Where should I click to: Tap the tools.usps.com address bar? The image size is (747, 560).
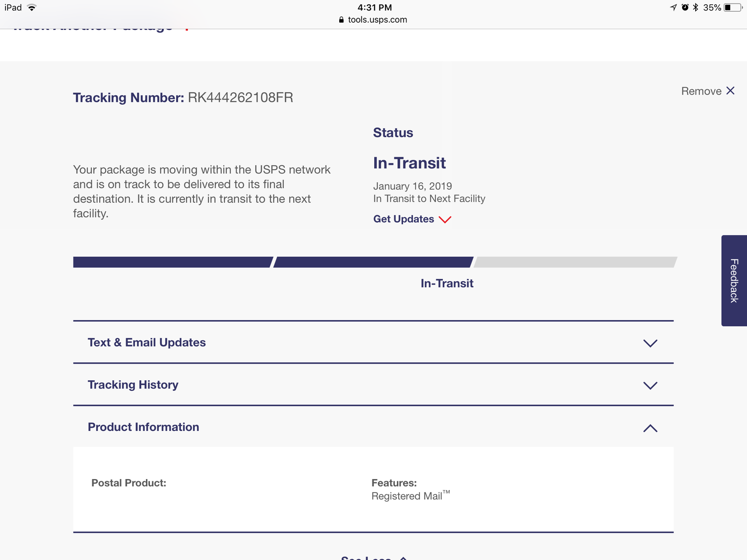(x=373, y=19)
